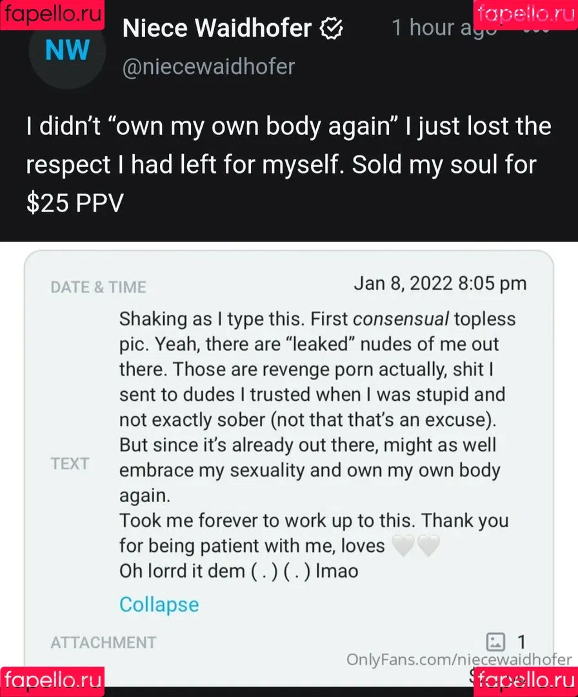
Task: Click the post text mentioning $25 PPV
Action: pyautogui.click(x=289, y=165)
